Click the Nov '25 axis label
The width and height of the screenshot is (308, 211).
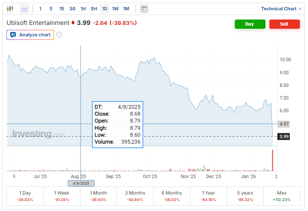(x=188, y=177)
